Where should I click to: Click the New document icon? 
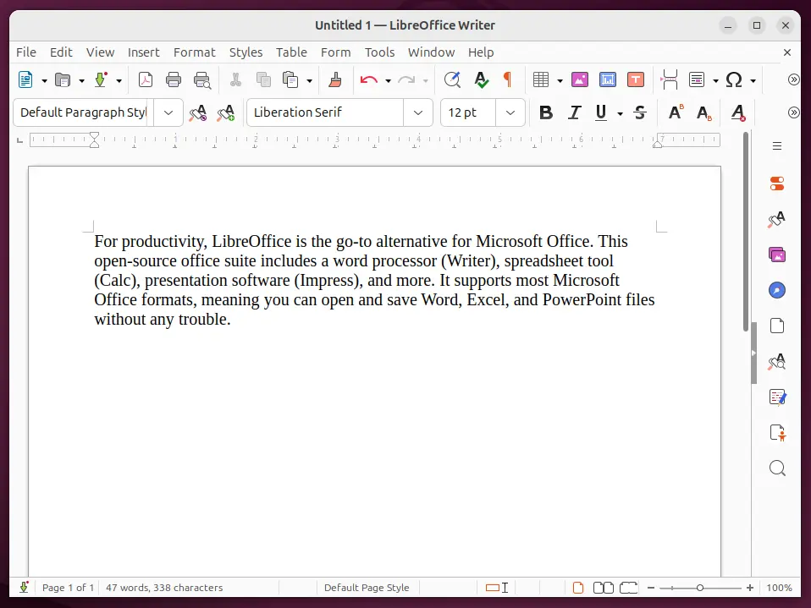point(25,80)
